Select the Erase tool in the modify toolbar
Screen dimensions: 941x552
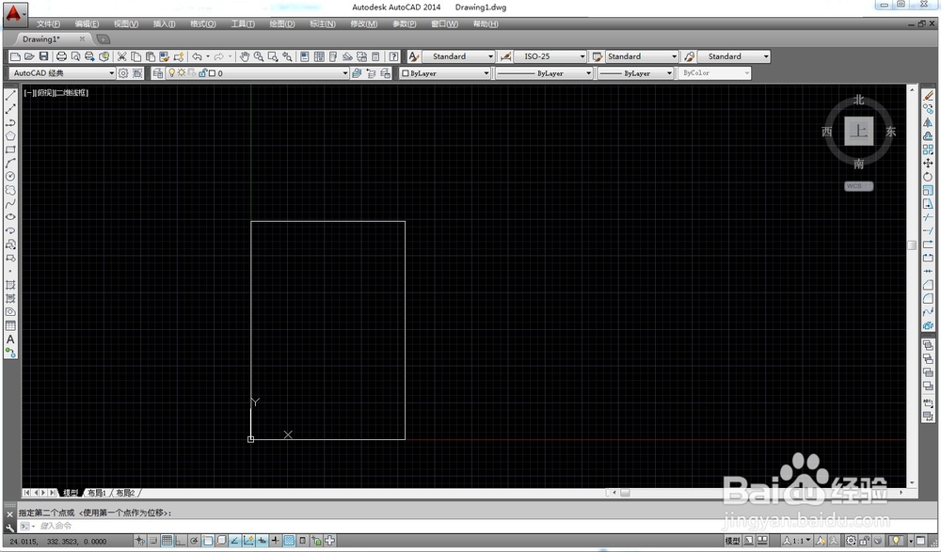click(x=928, y=95)
